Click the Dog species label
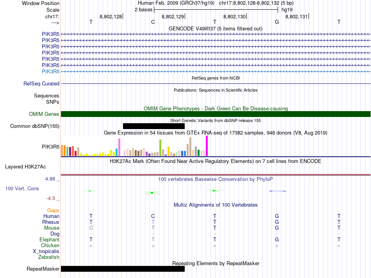 (x=55, y=234)
